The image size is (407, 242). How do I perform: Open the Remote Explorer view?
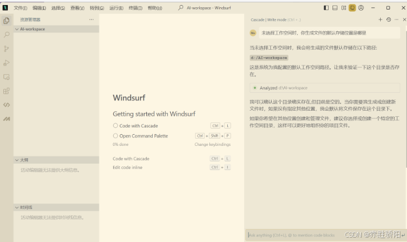click(x=7, y=77)
